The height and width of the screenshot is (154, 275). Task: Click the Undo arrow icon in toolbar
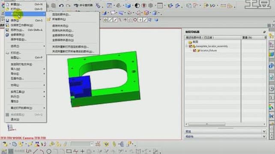pos(61,6)
